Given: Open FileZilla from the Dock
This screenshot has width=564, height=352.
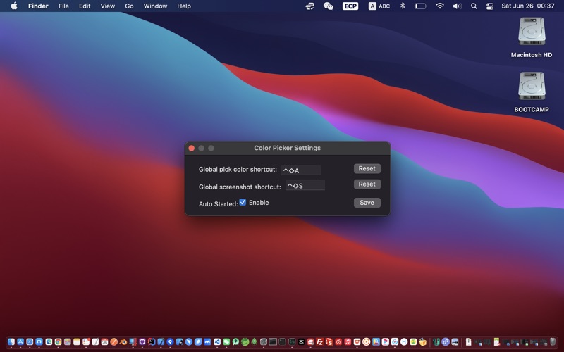Looking at the screenshot, I should click(x=320, y=341).
